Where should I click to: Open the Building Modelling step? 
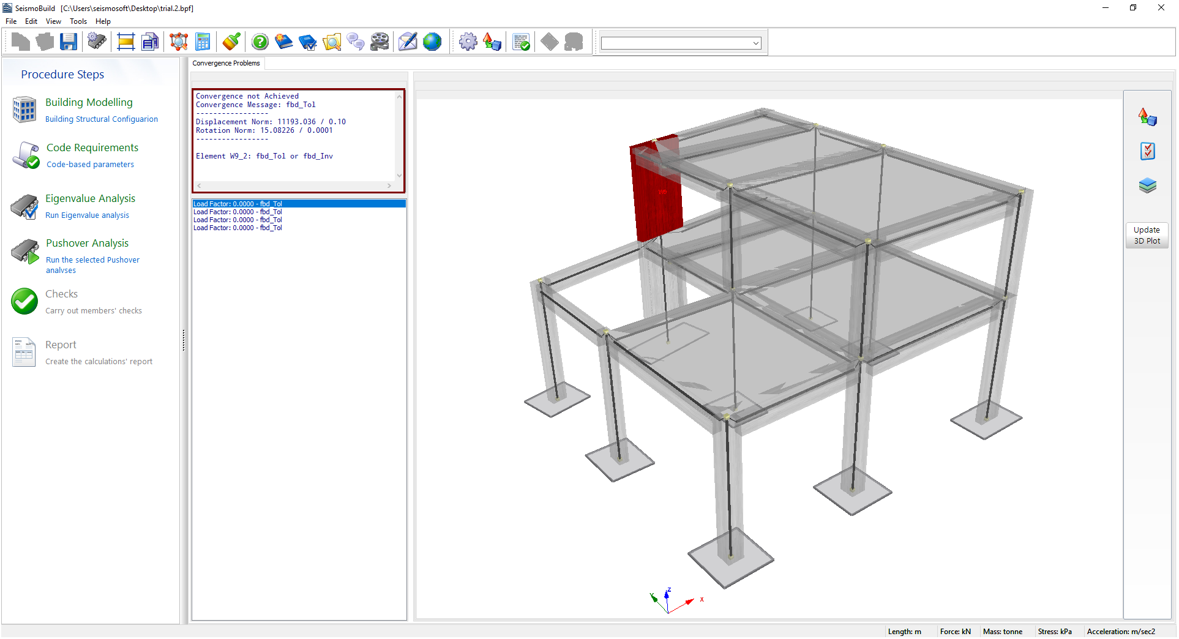click(89, 103)
